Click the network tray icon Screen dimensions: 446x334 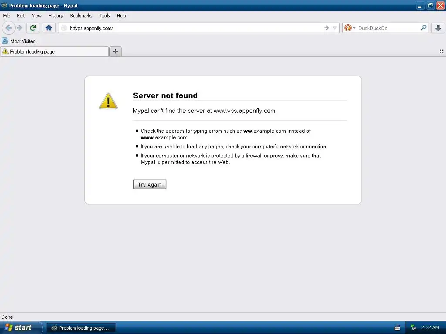pos(413,328)
